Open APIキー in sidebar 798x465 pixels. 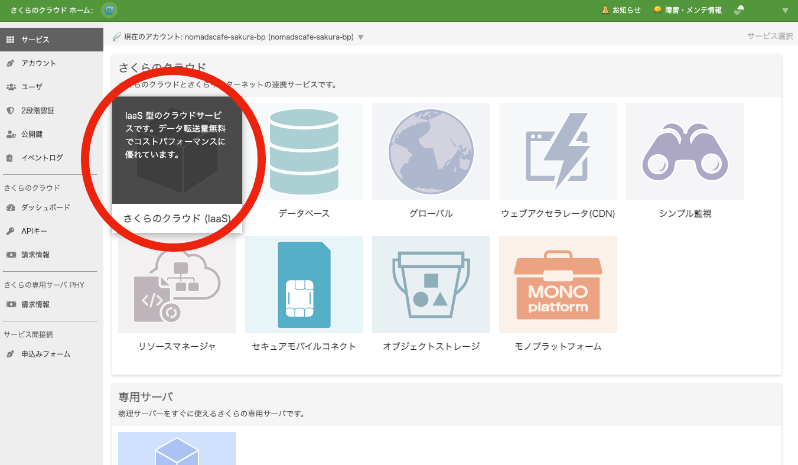(51, 231)
